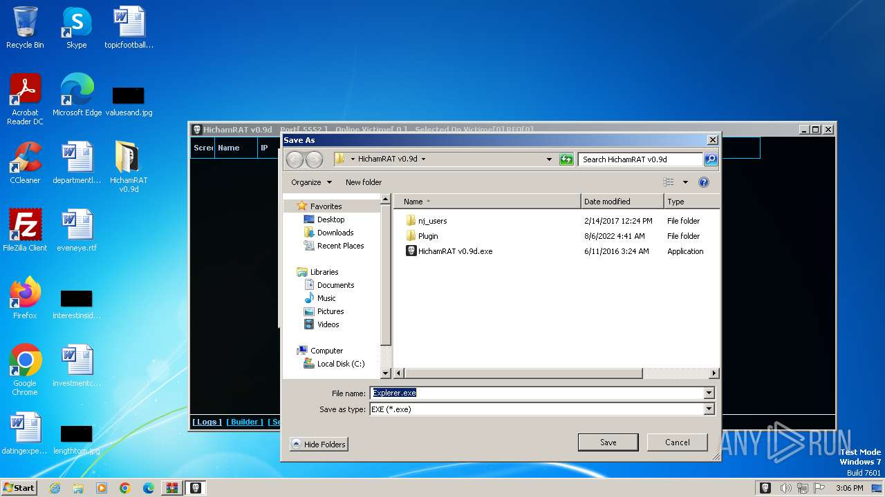The image size is (885, 497).
Task: Click the Search HichamRAT v0.9d box
Action: coord(640,159)
